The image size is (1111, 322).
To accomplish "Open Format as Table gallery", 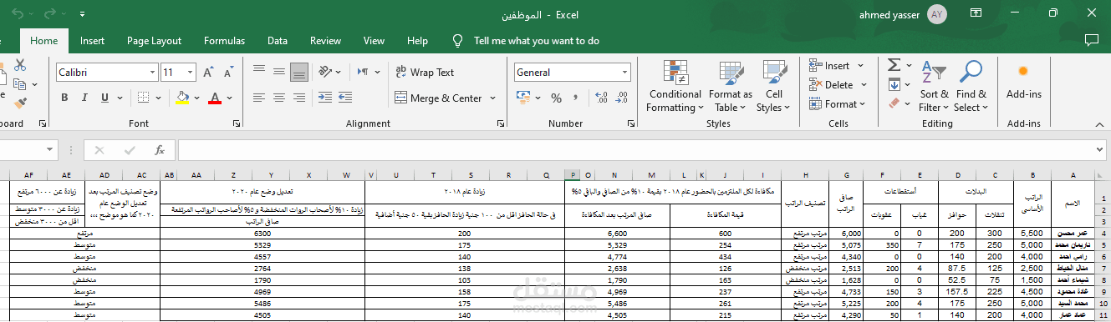I will coord(730,87).
